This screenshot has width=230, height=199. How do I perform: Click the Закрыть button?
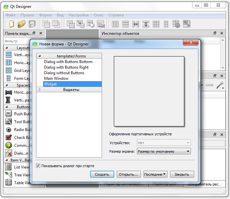point(182,174)
